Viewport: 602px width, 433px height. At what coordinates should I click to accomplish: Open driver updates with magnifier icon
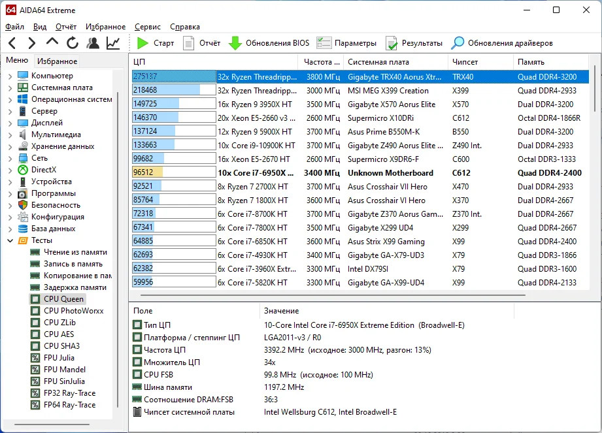[502, 43]
